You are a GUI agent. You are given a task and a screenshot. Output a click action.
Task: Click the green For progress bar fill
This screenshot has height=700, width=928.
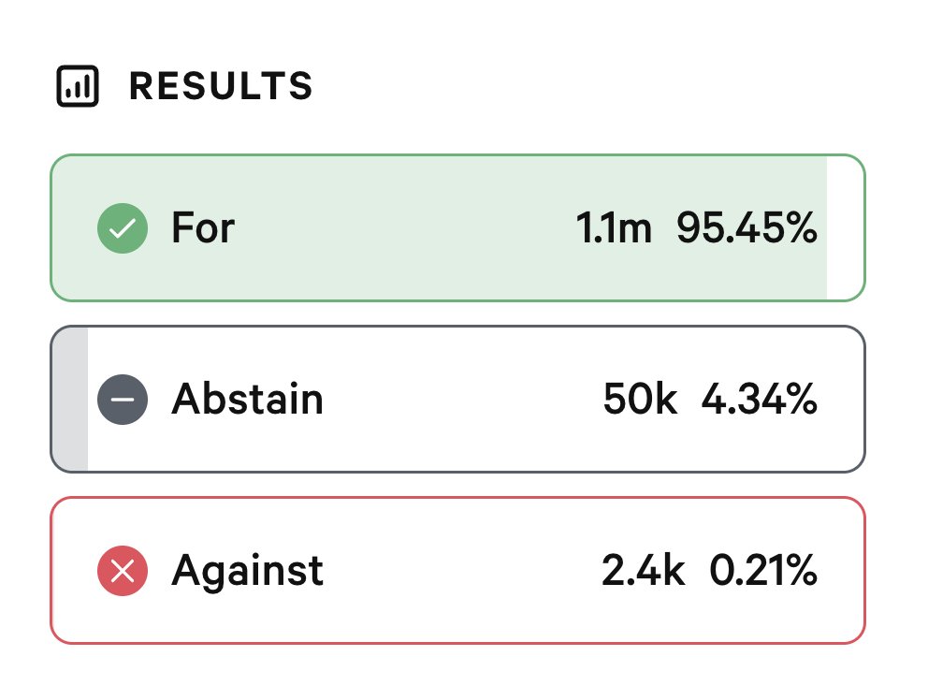[439, 228]
